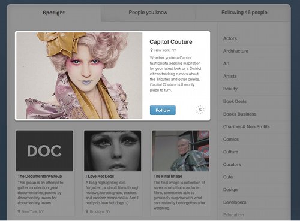The height and width of the screenshot is (221, 300).
Task: Select the Actors category
Action: [x=254, y=38]
